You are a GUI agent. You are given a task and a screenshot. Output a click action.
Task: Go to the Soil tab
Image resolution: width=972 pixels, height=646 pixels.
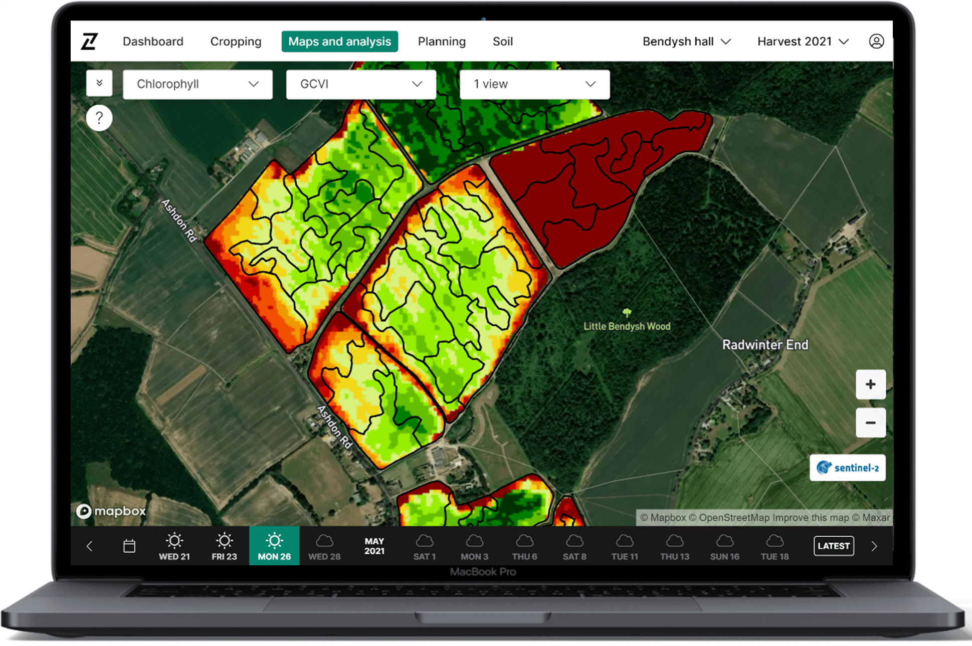point(503,42)
